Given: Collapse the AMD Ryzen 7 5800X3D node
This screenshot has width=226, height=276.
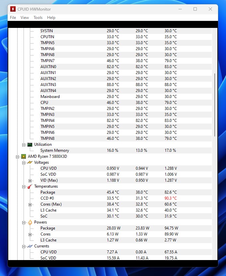Looking at the screenshot, I should point(17,157).
